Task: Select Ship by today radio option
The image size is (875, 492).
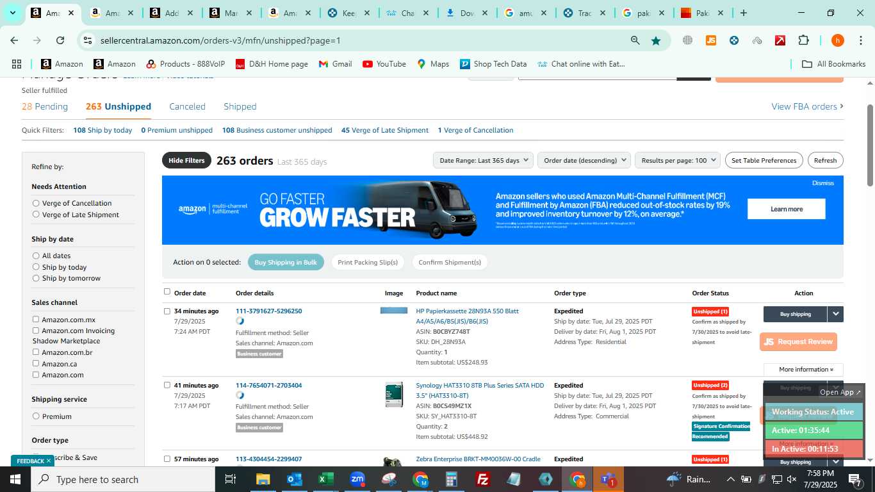Action: [36, 267]
